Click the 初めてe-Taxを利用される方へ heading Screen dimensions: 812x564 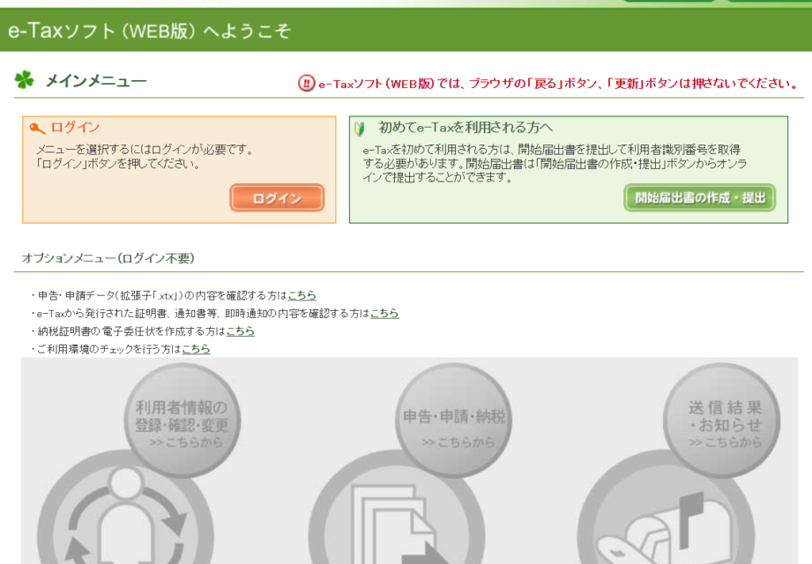pyautogui.click(x=466, y=128)
